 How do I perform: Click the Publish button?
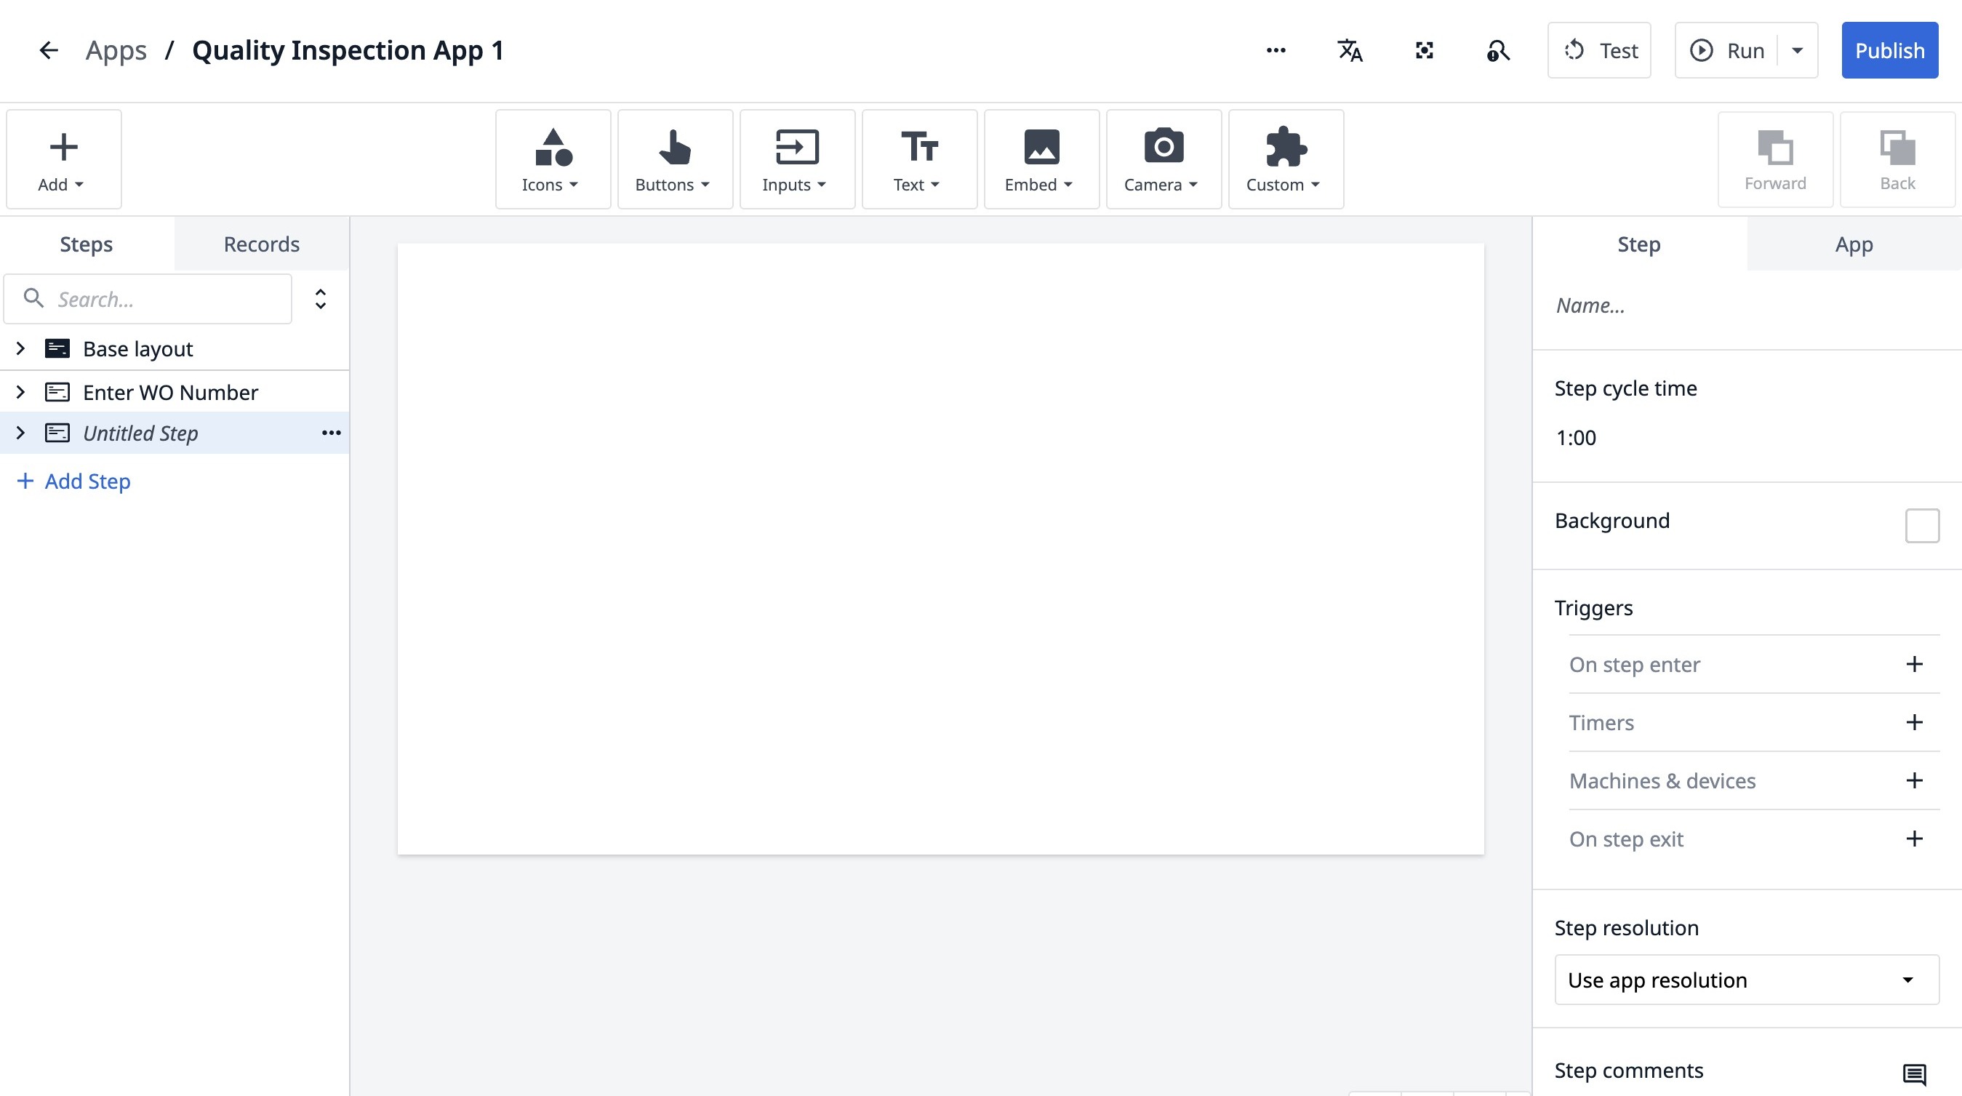pyautogui.click(x=1889, y=51)
